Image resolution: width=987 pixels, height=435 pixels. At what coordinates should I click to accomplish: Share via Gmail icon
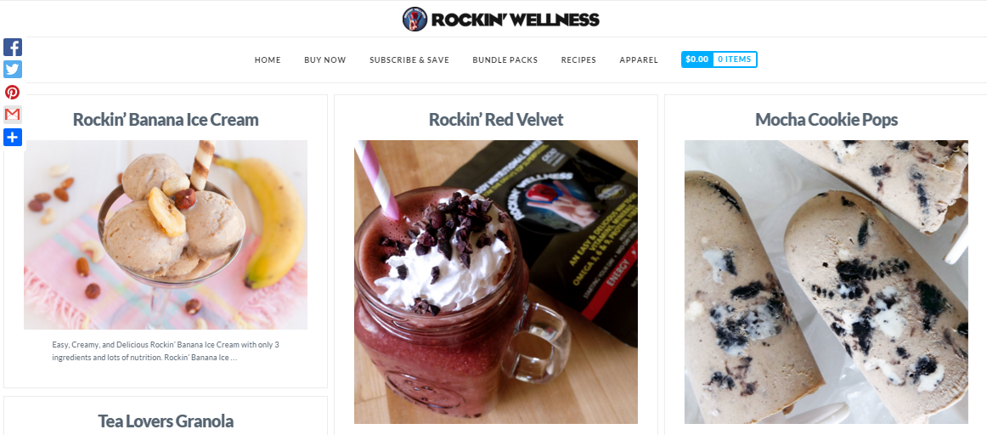[13, 115]
